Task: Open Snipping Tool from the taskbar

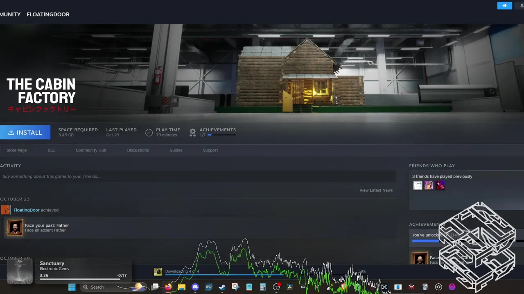Action: click(235, 287)
